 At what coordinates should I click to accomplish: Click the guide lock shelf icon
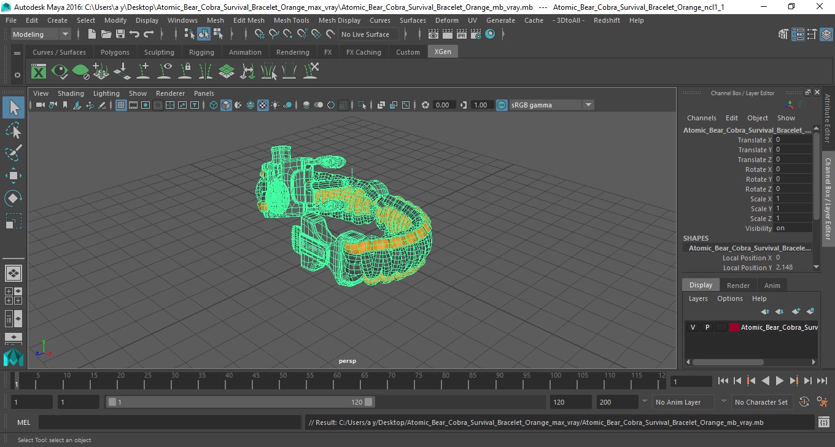pos(185,72)
